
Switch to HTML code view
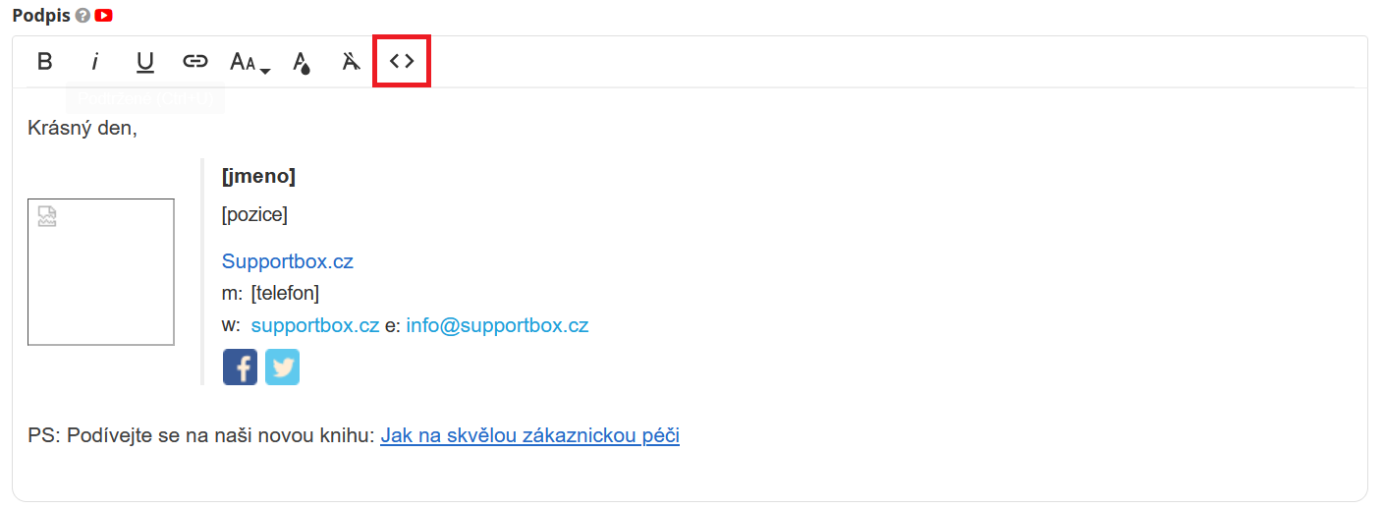pyautogui.click(x=402, y=61)
